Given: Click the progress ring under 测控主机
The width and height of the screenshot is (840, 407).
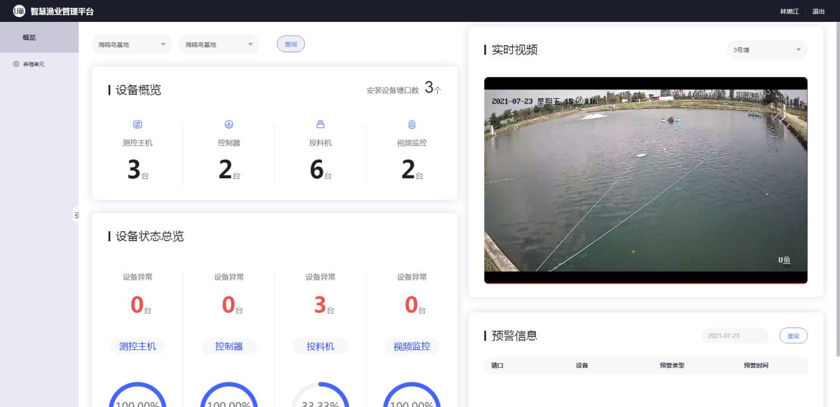Looking at the screenshot, I should pyautogui.click(x=137, y=395).
